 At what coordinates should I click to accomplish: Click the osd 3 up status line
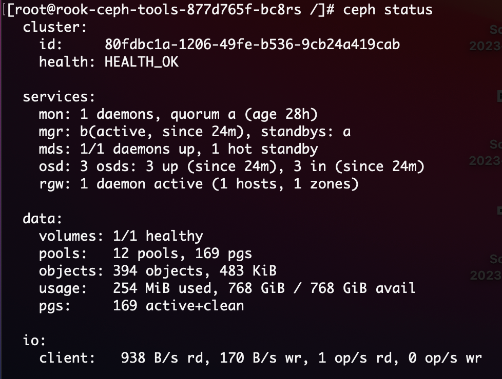point(232,166)
